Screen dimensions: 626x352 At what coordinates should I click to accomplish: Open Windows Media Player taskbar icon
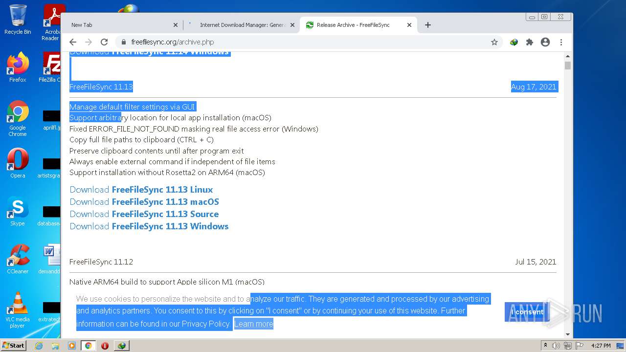click(x=72, y=346)
